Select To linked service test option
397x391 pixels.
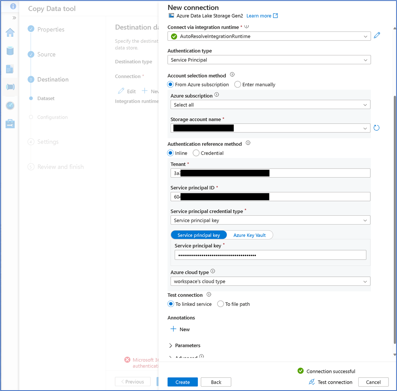[171, 304]
